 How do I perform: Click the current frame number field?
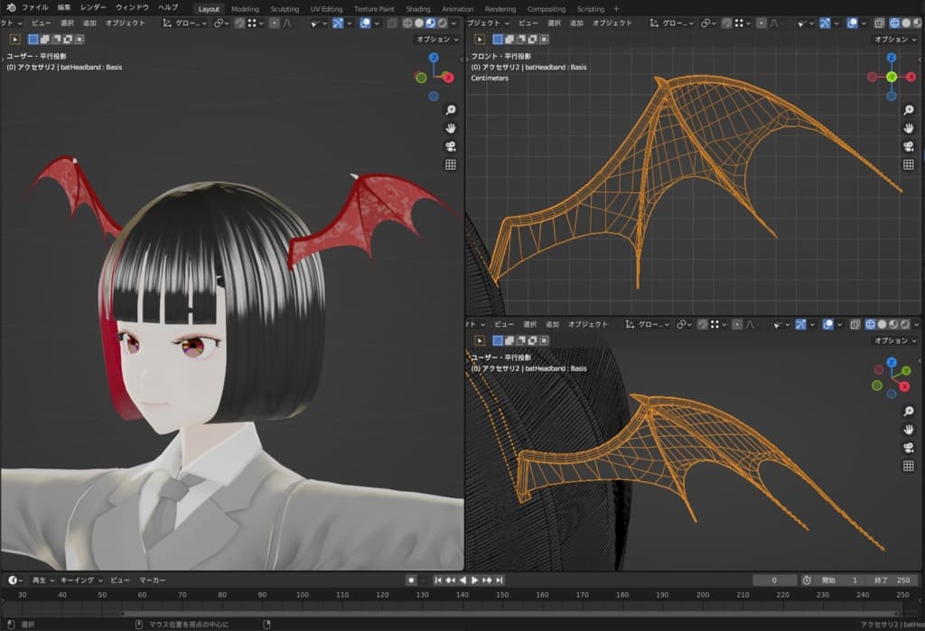coord(775,580)
